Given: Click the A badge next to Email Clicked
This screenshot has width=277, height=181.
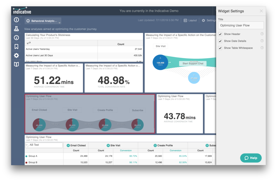Looking at the screenshot, I should 68,145.
